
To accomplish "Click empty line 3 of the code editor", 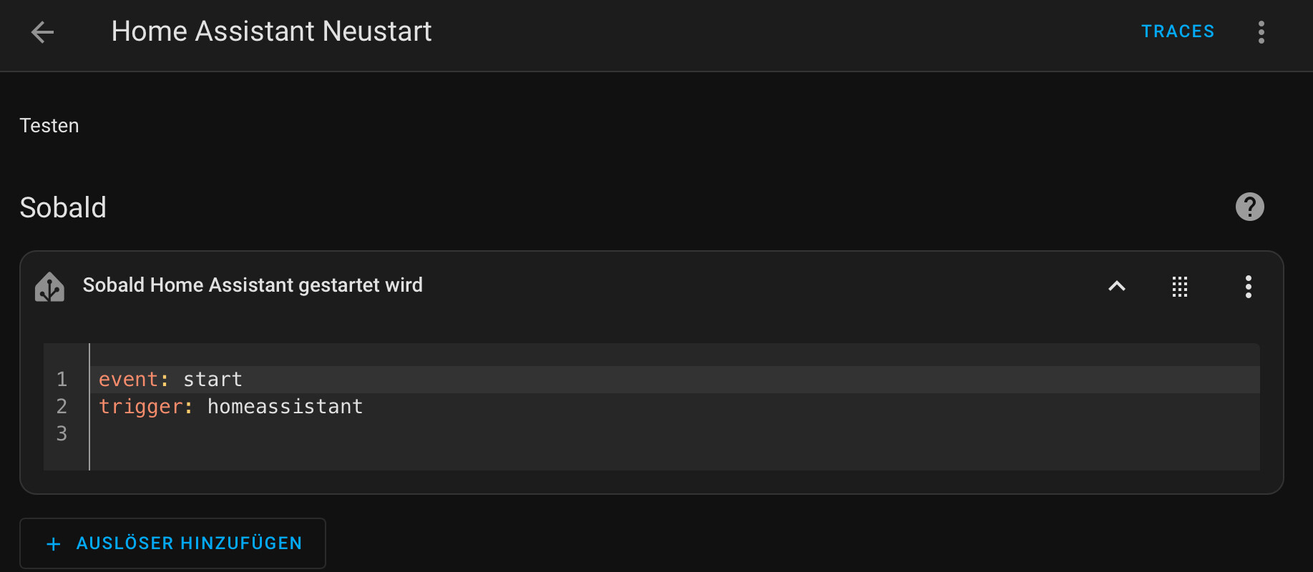I will tap(674, 434).
